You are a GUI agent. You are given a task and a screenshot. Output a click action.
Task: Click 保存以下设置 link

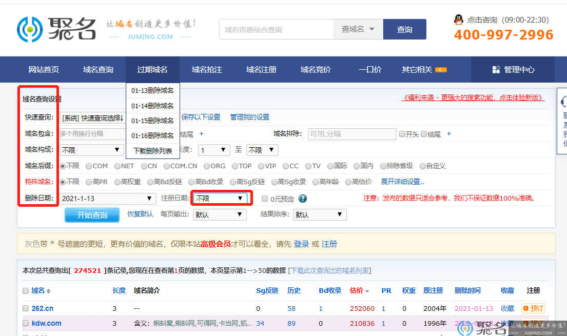pyautogui.click(x=201, y=117)
